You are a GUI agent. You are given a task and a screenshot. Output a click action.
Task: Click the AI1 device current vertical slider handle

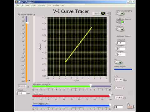tap(27, 23)
